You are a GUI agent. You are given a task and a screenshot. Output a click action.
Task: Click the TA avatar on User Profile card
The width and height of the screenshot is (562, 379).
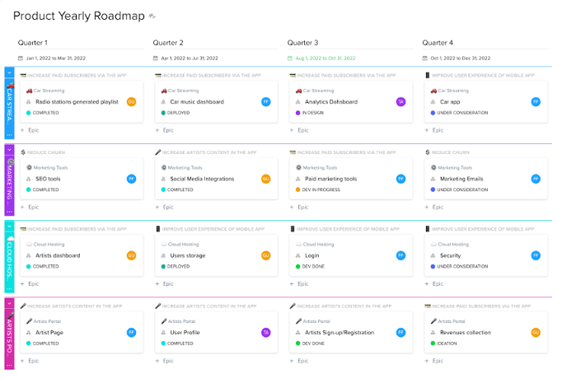pyautogui.click(x=266, y=332)
